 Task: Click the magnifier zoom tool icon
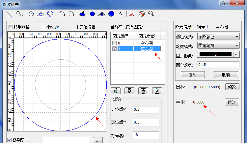[151, 14]
